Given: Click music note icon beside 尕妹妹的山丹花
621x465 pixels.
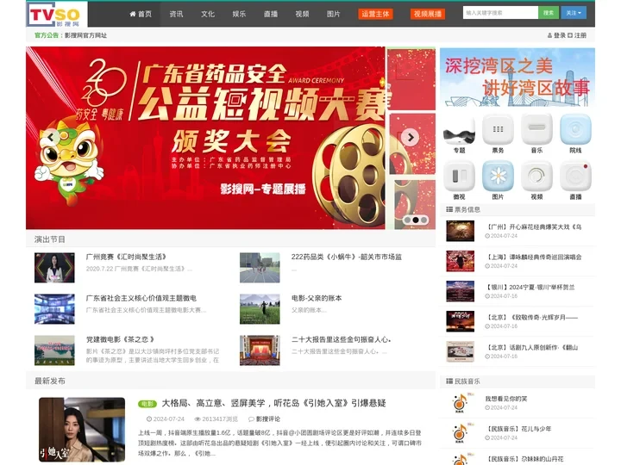Looking at the screenshot, I should [x=461, y=460].
